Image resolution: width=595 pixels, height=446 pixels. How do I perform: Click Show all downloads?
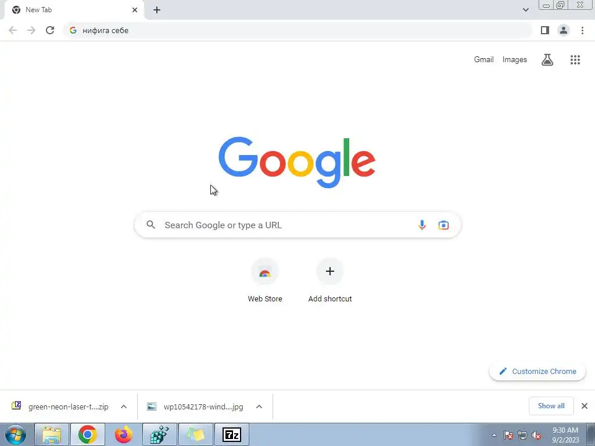551,406
